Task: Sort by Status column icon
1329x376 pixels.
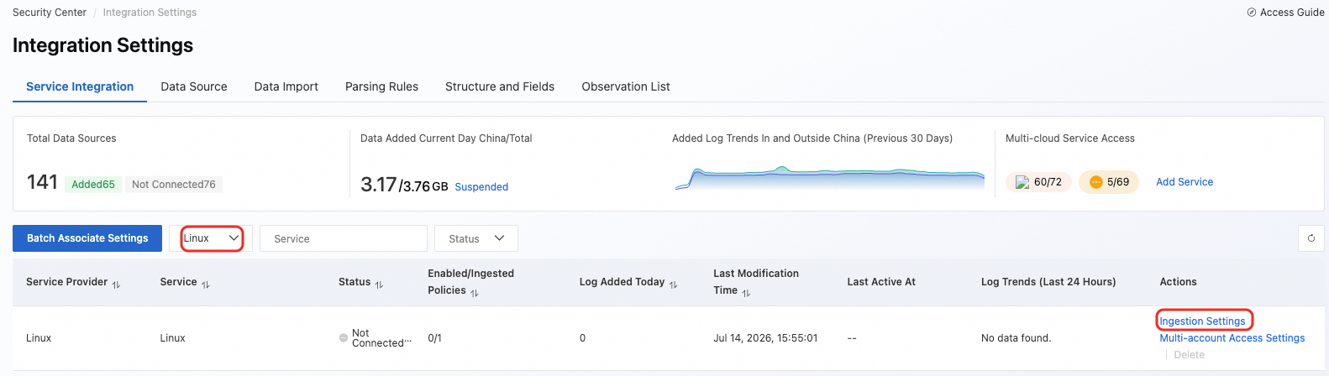Action: (379, 285)
